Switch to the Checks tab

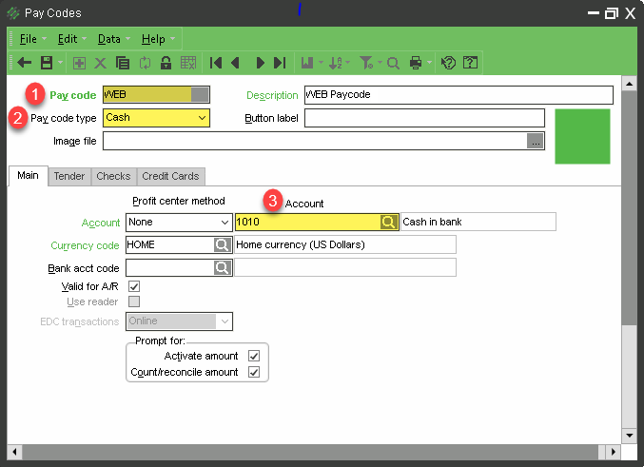(113, 177)
